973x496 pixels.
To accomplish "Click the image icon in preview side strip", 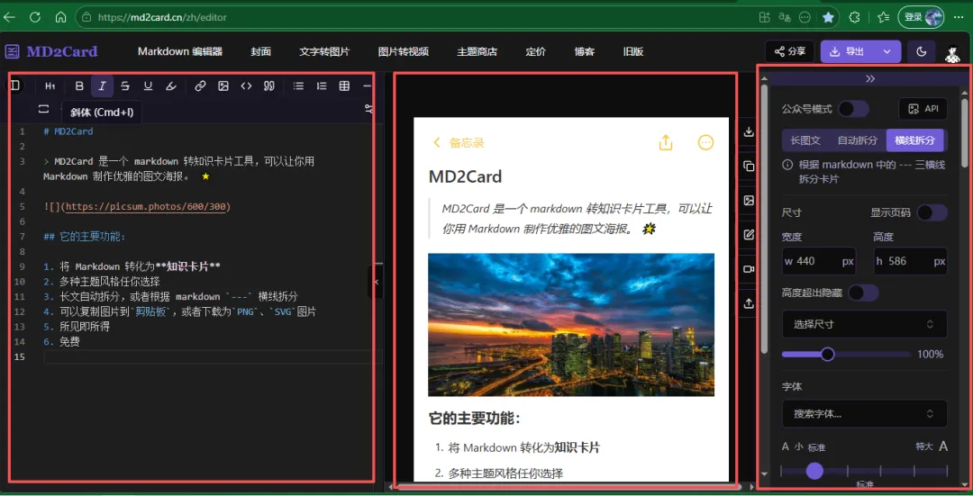I will pyautogui.click(x=749, y=200).
